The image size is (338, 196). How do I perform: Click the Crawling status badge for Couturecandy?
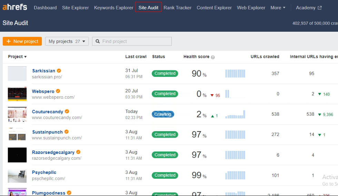[x=163, y=114]
